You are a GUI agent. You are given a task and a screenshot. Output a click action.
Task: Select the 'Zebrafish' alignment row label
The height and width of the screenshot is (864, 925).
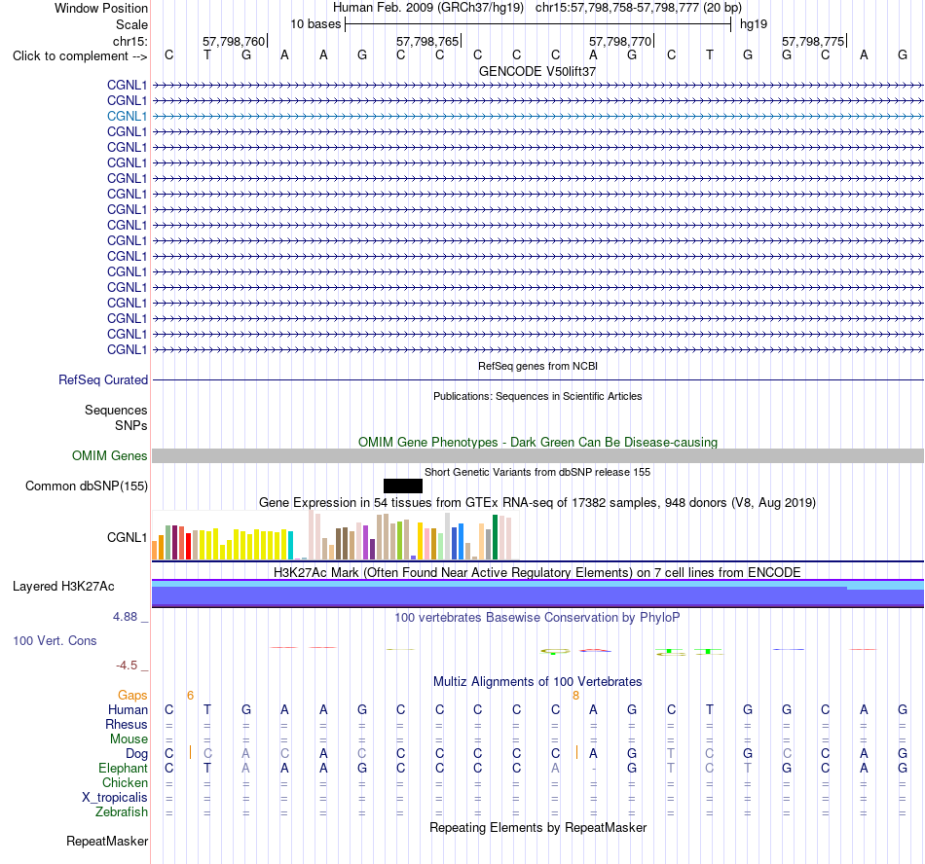point(122,811)
